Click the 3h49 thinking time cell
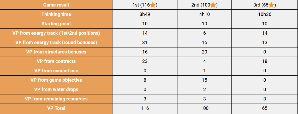This screenshot has height=114, width=298. click(145, 14)
